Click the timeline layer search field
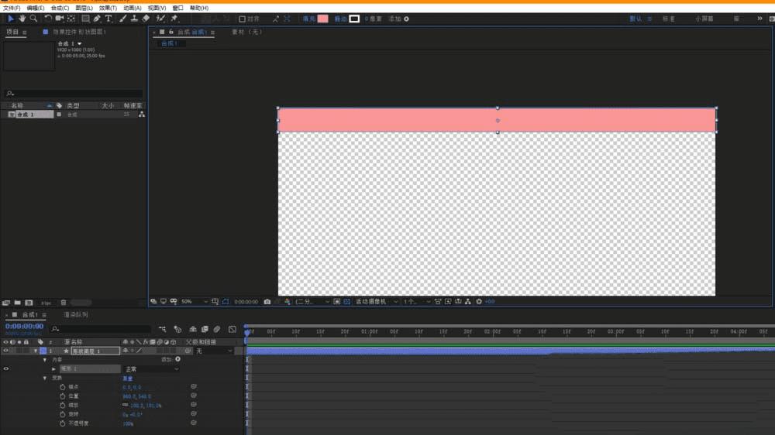The image size is (775, 435). coord(102,329)
